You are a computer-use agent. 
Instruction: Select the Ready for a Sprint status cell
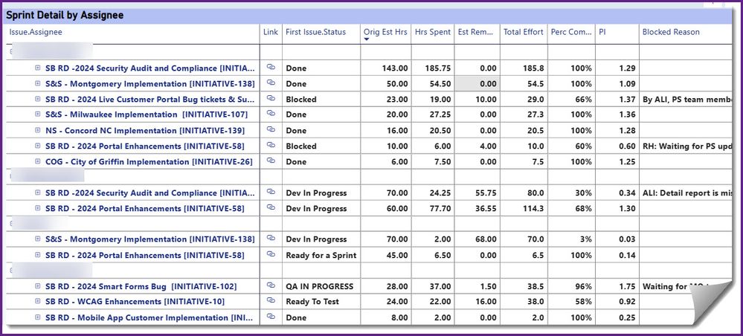[x=321, y=256]
